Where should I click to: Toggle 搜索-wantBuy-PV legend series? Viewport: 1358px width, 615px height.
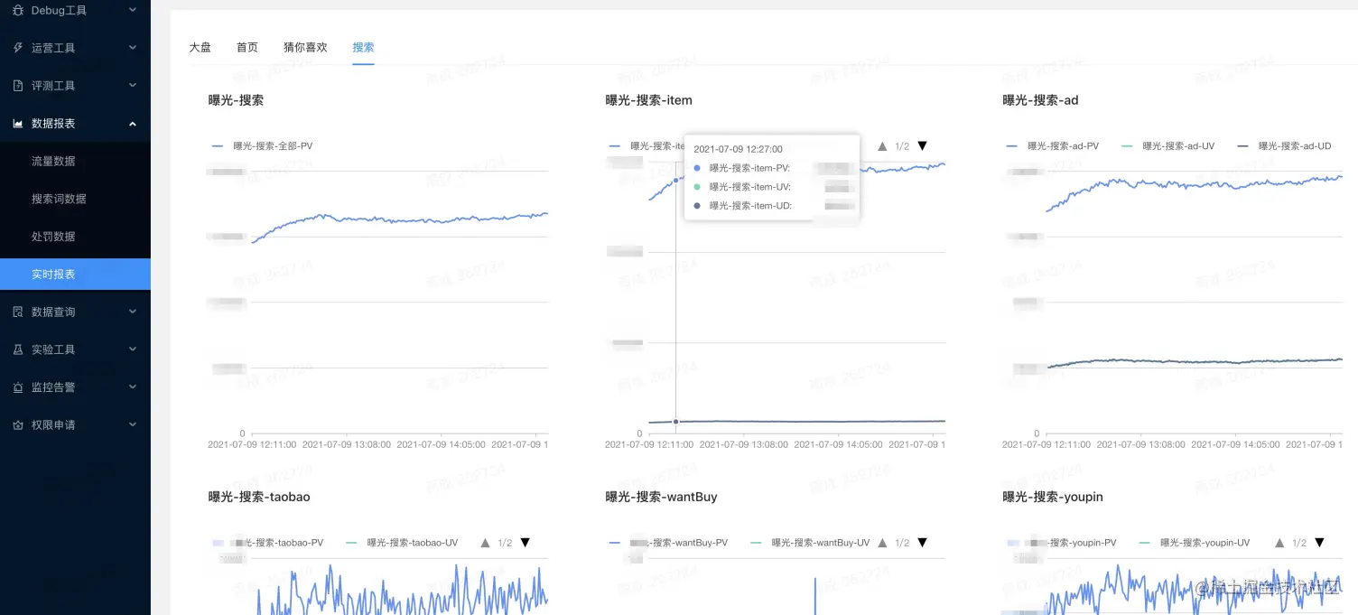[668, 543]
